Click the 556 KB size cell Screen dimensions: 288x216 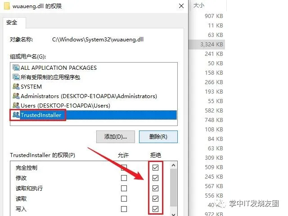pyautogui.click(x=214, y=196)
